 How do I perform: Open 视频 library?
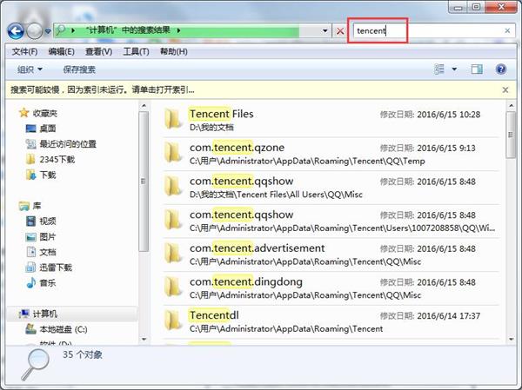(48, 221)
